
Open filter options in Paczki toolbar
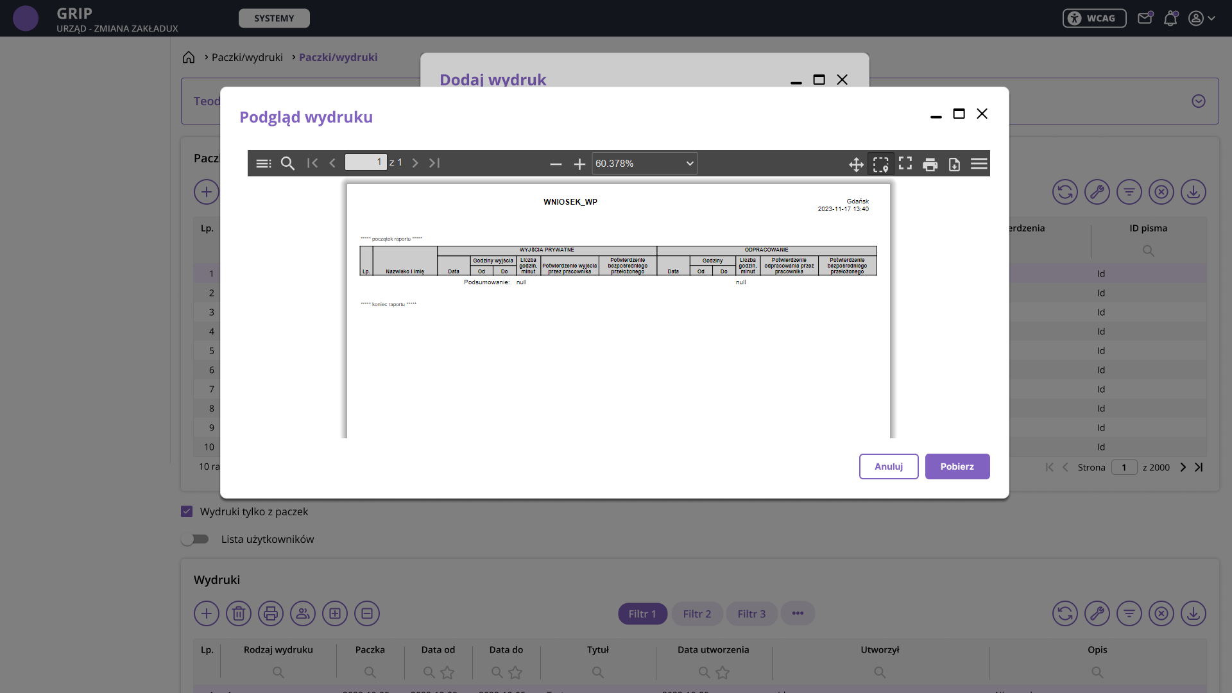tap(1129, 192)
